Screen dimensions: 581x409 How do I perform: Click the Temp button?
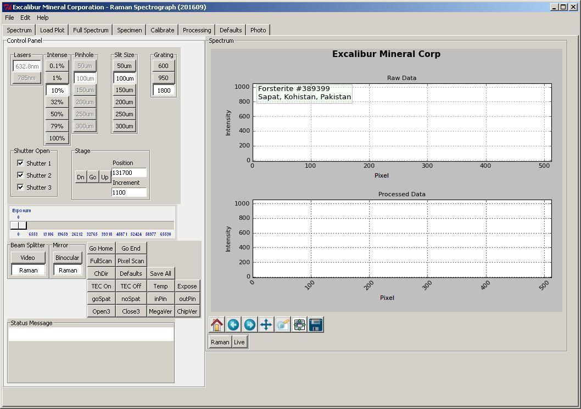[160, 286]
